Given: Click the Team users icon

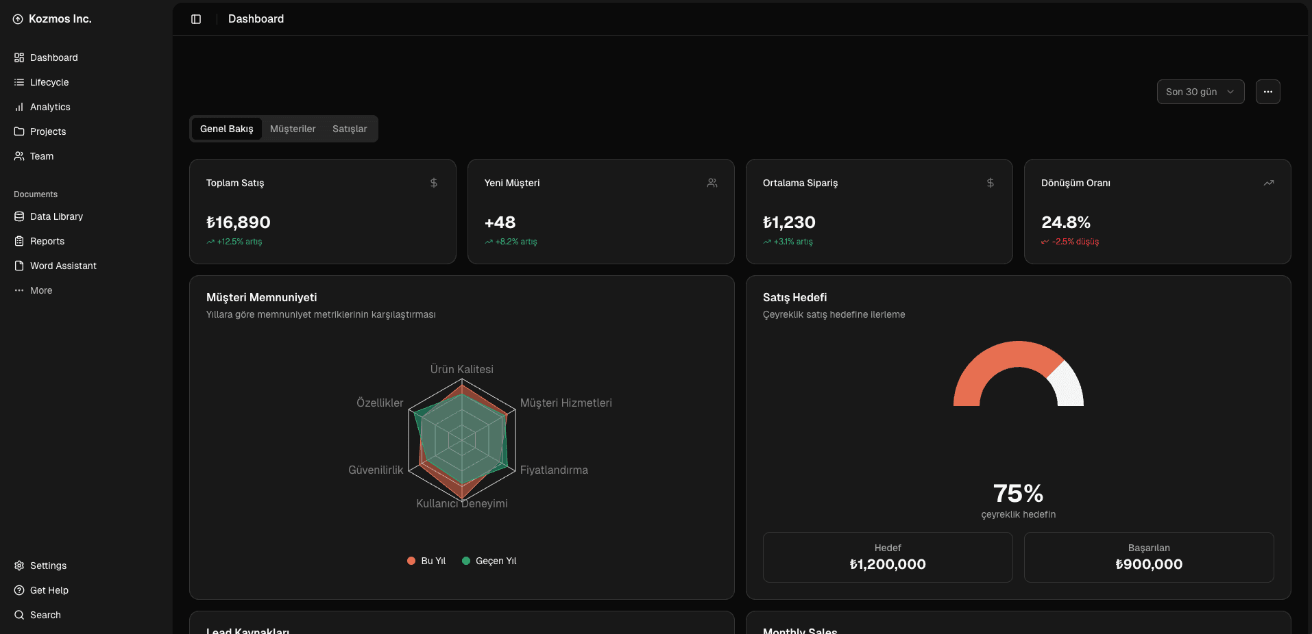Looking at the screenshot, I should pyautogui.click(x=19, y=156).
